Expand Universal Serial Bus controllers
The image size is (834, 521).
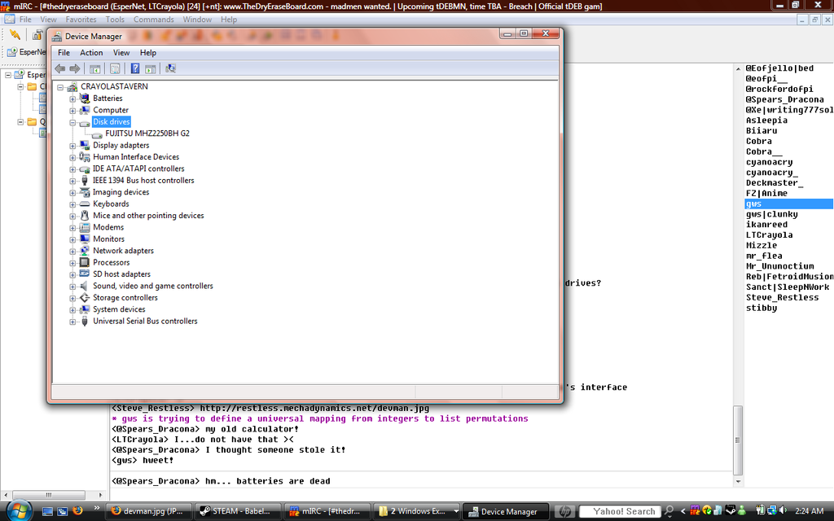point(72,322)
